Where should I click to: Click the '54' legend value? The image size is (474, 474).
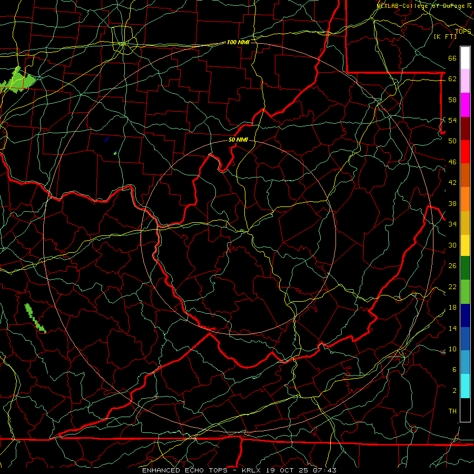(452, 120)
